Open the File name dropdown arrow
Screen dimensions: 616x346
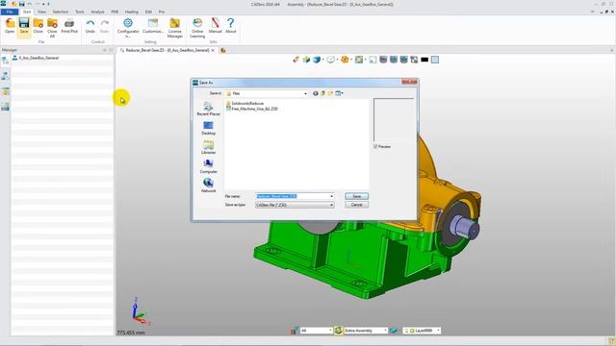click(331, 196)
